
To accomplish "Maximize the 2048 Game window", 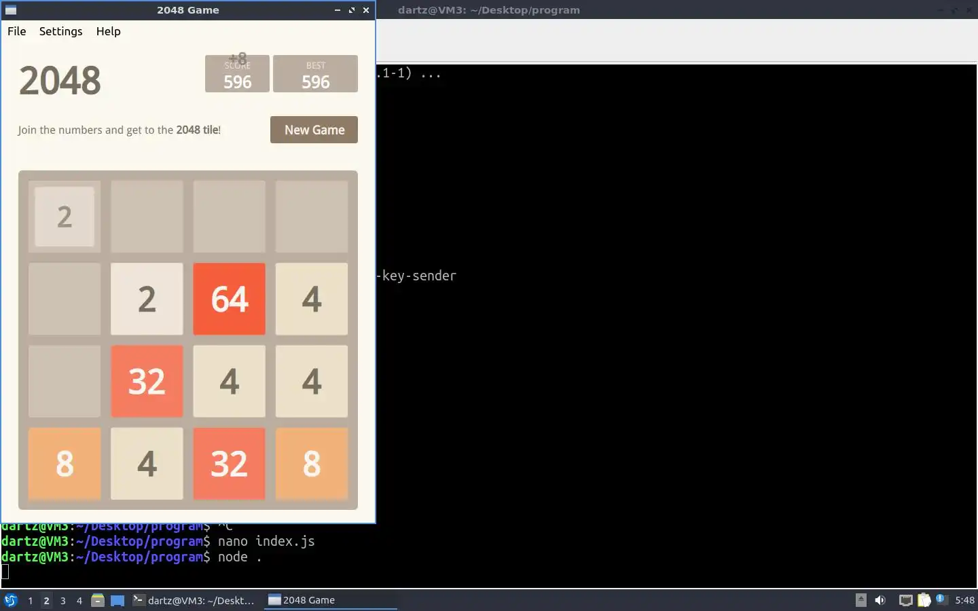I will (352, 10).
